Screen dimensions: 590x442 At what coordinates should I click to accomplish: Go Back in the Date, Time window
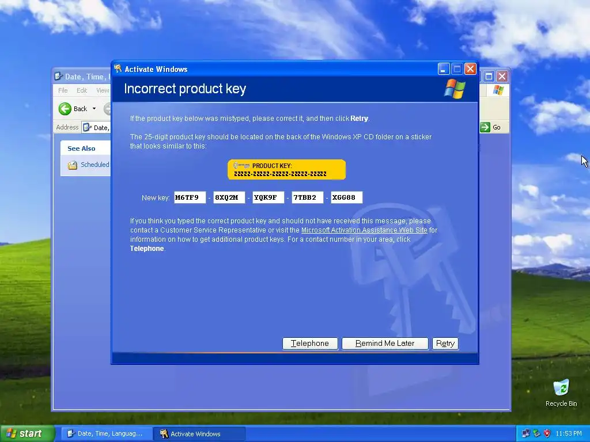[x=73, y=109]
